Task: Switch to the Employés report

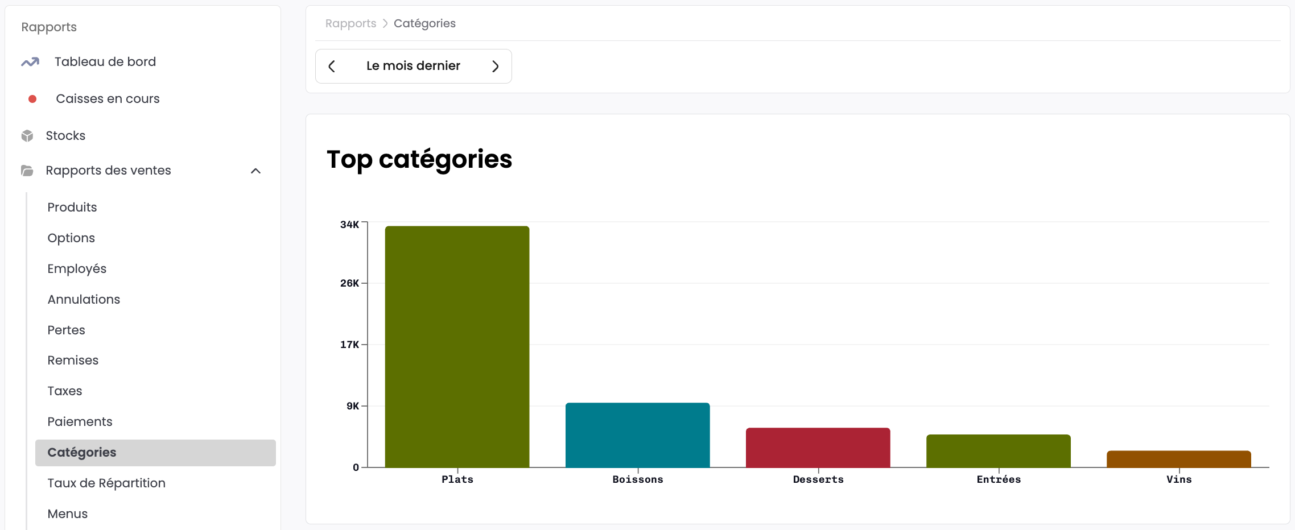Action: pyautogui.click(x=77, y=268)
